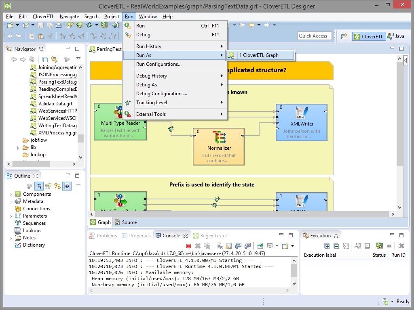Expand the Metadata node in Outline
The image size is (414, 310).
pos(11,201)
